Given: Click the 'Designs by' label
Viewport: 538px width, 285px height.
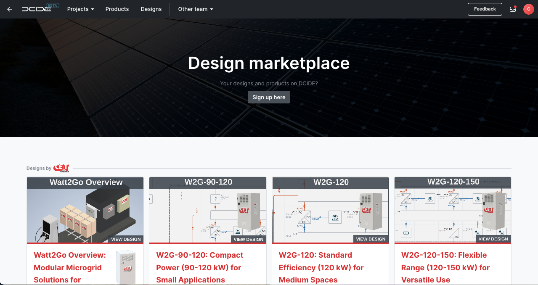Looking at the screenshot, I should click(39, 168).
